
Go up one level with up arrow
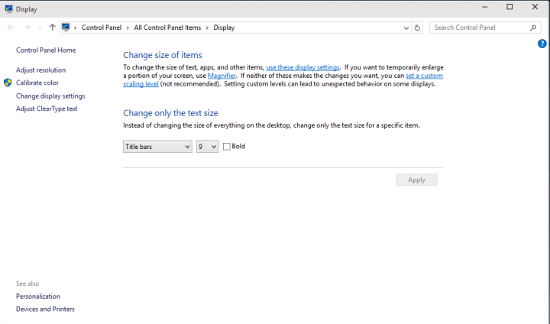click(x=52, y=28)
